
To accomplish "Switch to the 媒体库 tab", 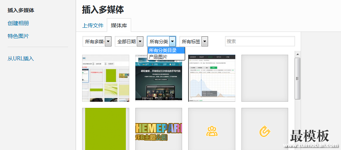I will click(x=119, y=25).
